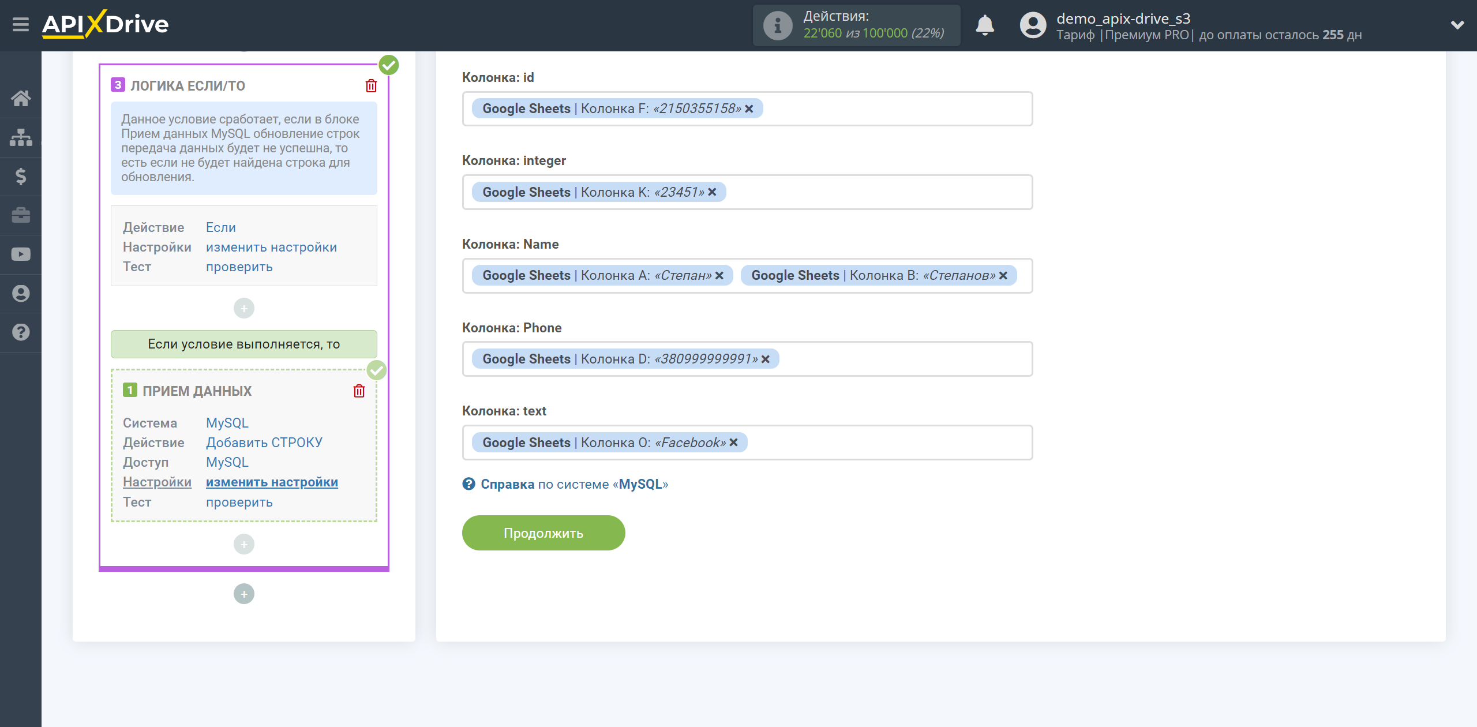This screenshot has height=727, width=1477.
Task: Open profile icon in sidebar
Action: pos(21,294)
